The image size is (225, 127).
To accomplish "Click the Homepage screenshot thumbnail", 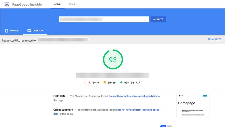I will pyautogui.click(x=193, y=105).
